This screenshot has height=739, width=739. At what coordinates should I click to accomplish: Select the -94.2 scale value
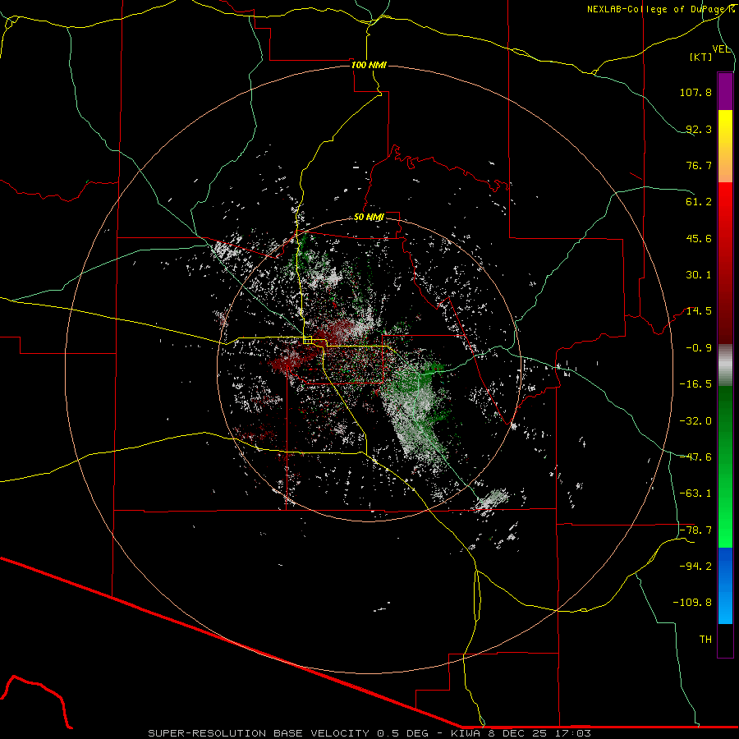click(695, 567)
